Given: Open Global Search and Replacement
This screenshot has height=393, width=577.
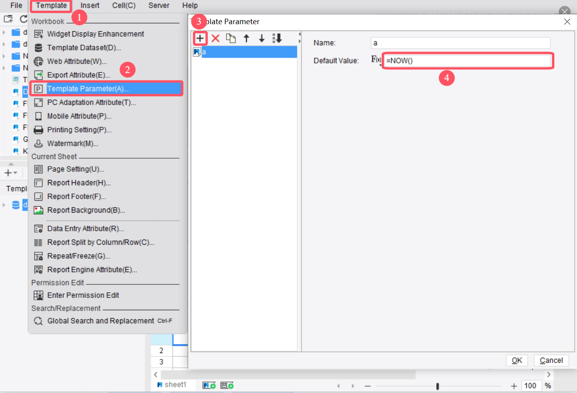Looking at the screenshot, I should (101, 321).
